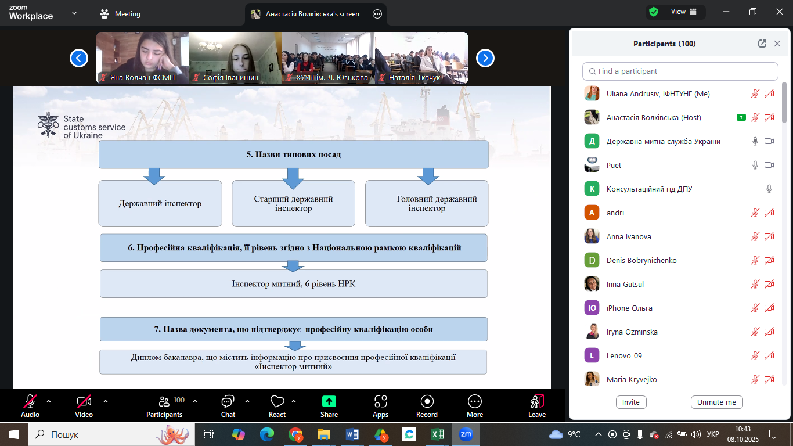Viewport: 793px width, 446px height.
Task: Open the View layout menu
Action: click(x=678, y=12)
